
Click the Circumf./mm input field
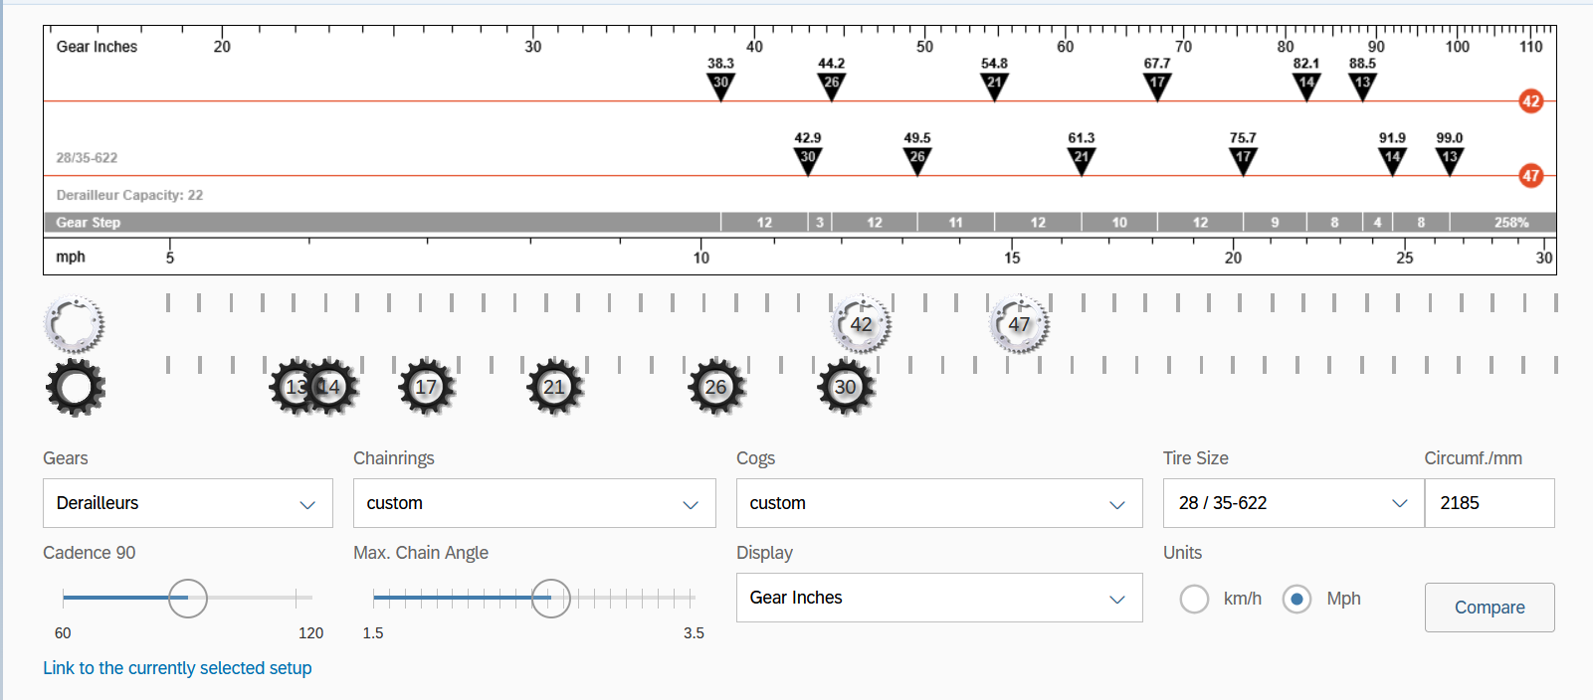tap(1489, 503)
